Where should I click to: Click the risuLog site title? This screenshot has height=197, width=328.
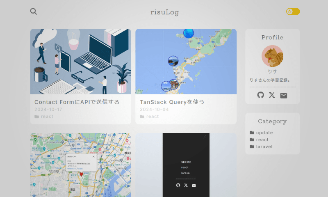[164, 12]
